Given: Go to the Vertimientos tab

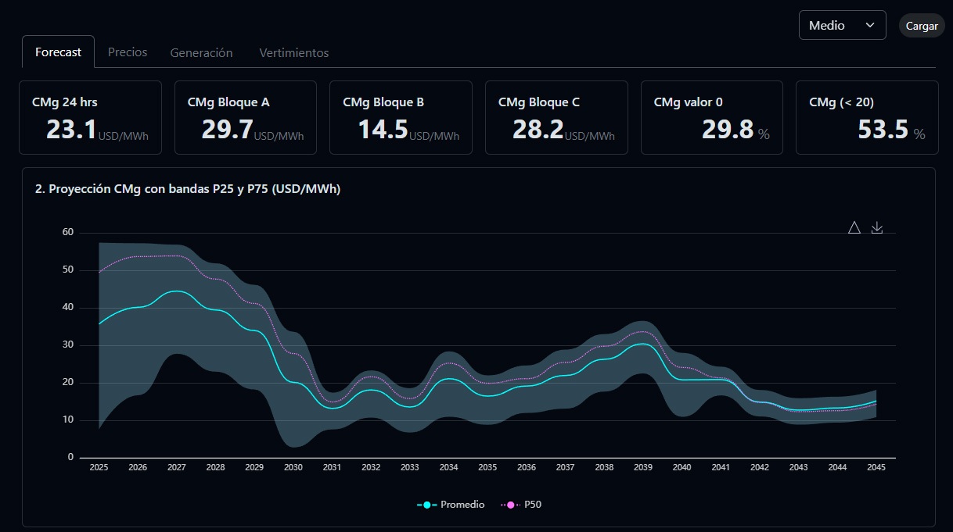Looking at the screenshot, I should [x=293, y=52].
